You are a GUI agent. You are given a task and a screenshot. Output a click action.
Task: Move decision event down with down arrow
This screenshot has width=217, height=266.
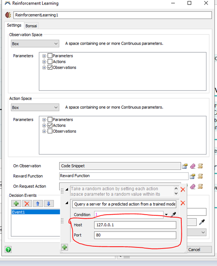[49, 204]
